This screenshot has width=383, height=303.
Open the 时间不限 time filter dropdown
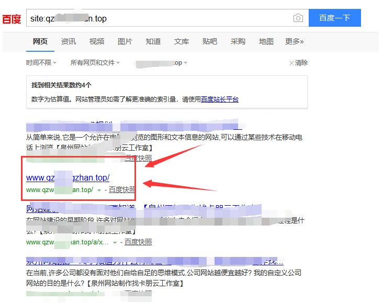[x=41, y=63]
